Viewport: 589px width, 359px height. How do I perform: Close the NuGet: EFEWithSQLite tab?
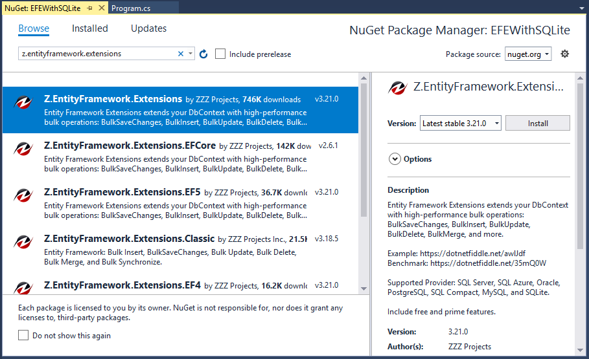[x=102, y=8]
